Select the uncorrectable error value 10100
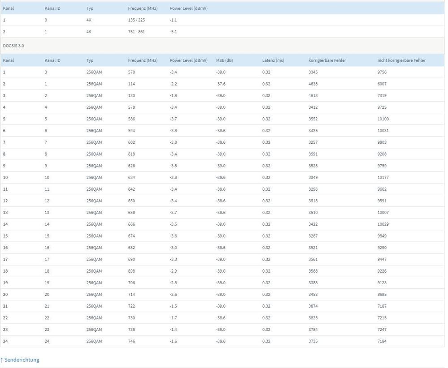This screenshot has height=368, width=448. pyautogui.click(x=383, y=119)
